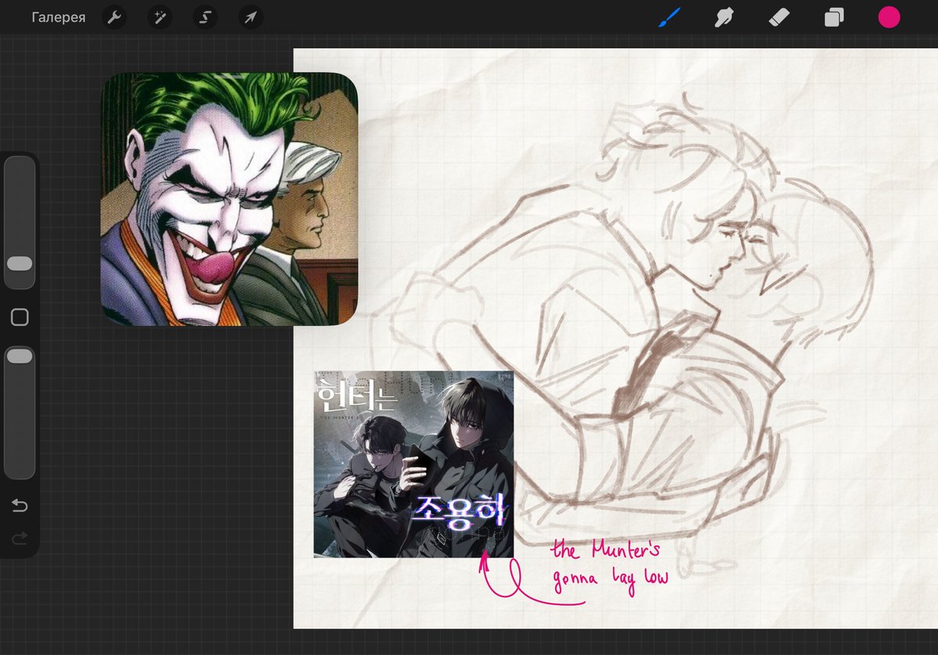This screenshot has height=655, width=938.
Task: Open the Actions wrench menu
Action: [114, 17]
